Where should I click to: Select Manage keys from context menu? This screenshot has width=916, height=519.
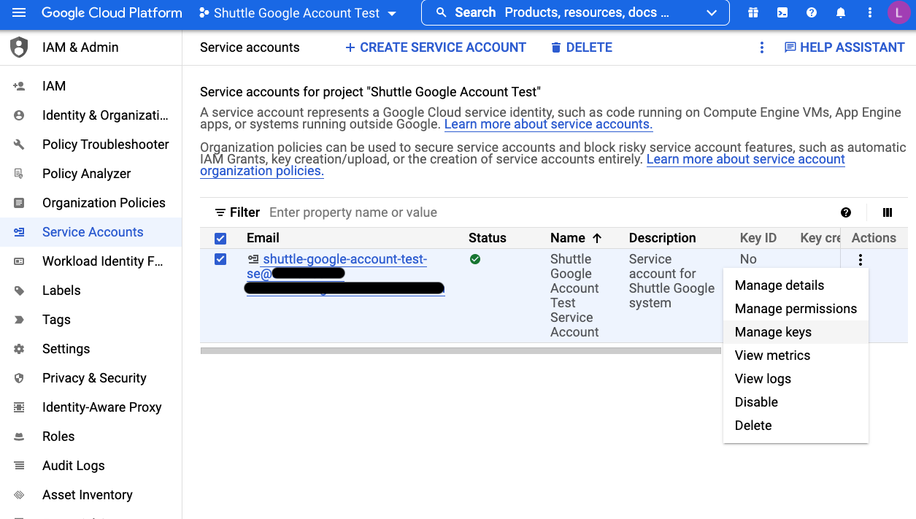796,332
